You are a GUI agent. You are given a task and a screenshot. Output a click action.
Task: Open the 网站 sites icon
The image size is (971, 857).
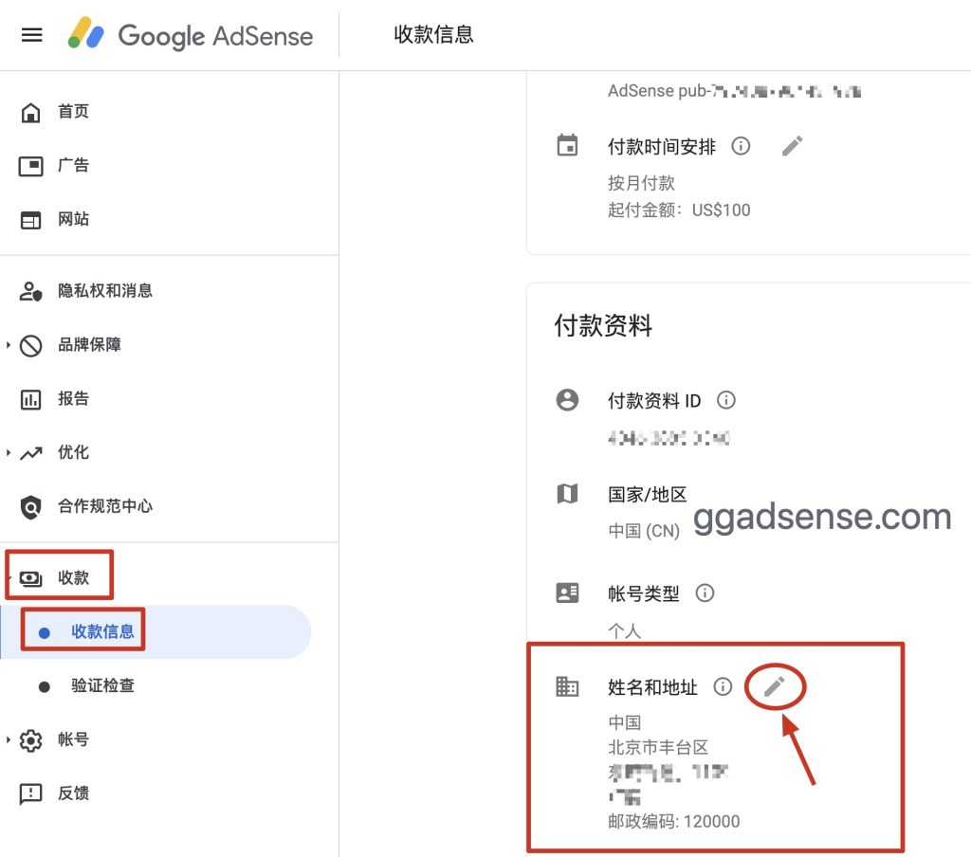[30, 220]
